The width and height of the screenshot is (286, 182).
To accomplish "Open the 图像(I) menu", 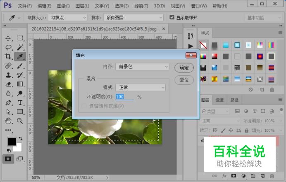I will 63,6.
